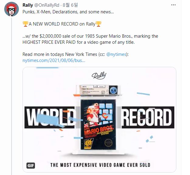Click the first trophy emoji
190x175 pixels.
tap(26, 24)
